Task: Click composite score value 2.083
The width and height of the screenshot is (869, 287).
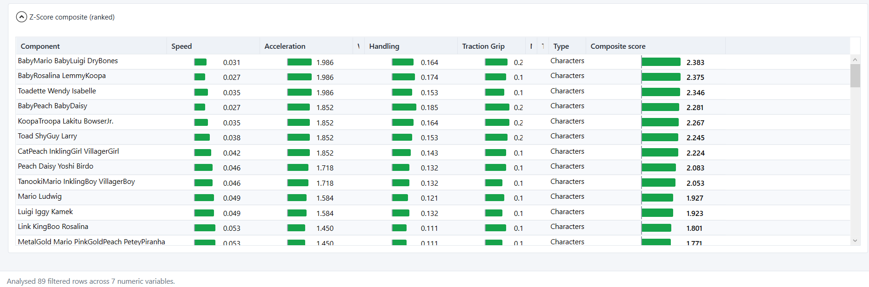Action: pos(695,168)
